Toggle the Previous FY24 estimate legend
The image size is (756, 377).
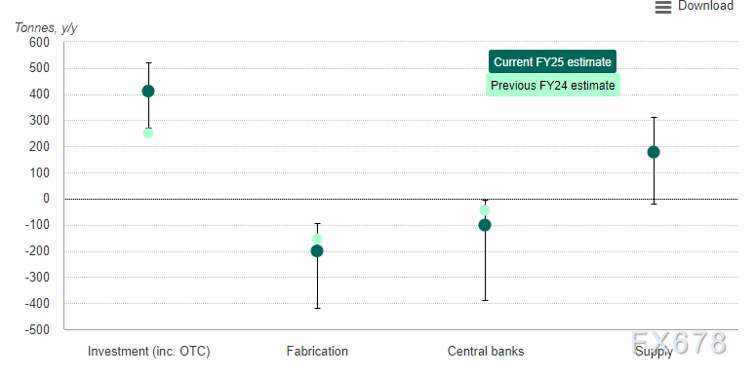tap(552, 85)
